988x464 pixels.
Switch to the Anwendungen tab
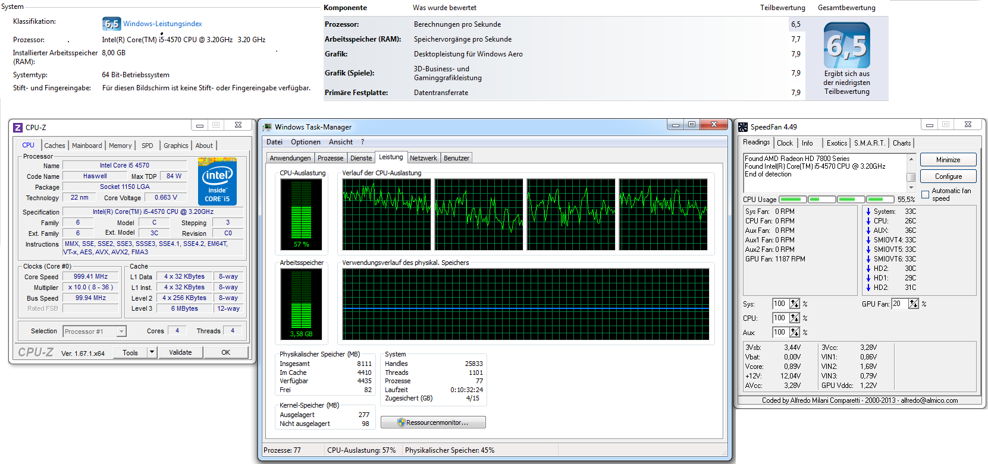pyautogui.click(x=290, y=158)
